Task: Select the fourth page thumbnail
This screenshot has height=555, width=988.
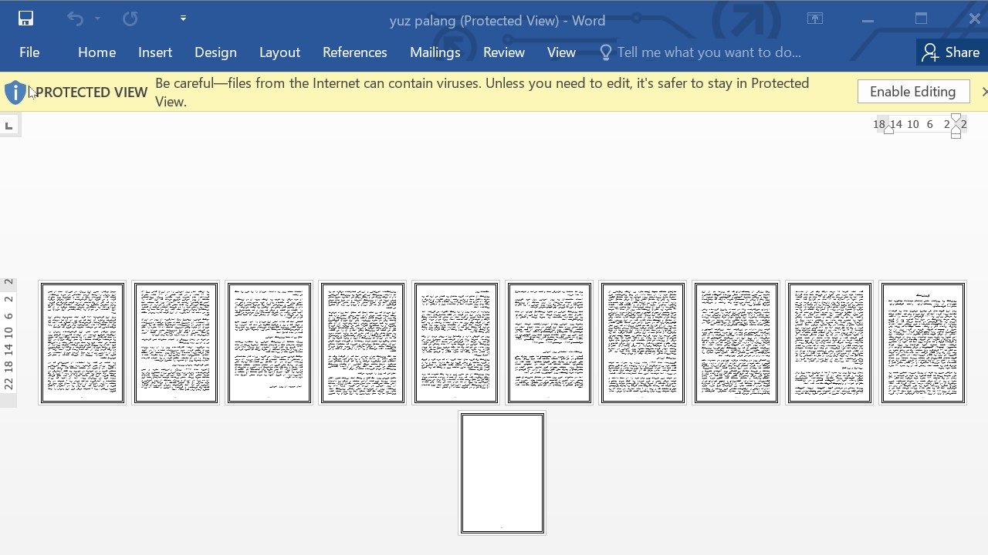Action: [363, 343]
